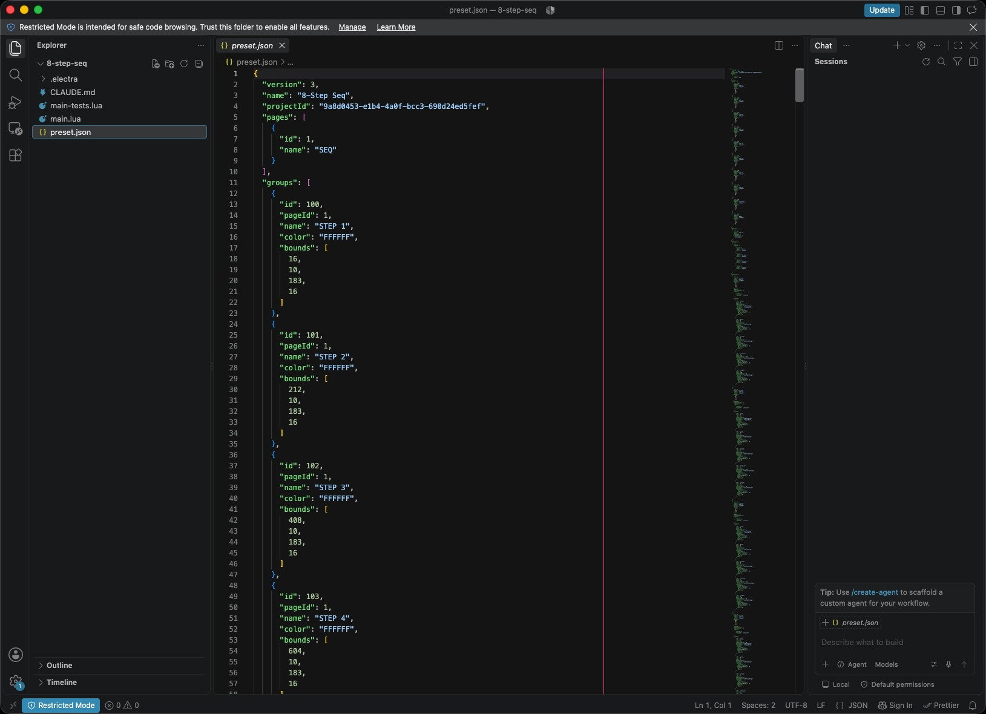986x714 pixels.
Task: Open chat settings gear
Action: (x=921, y=45)
